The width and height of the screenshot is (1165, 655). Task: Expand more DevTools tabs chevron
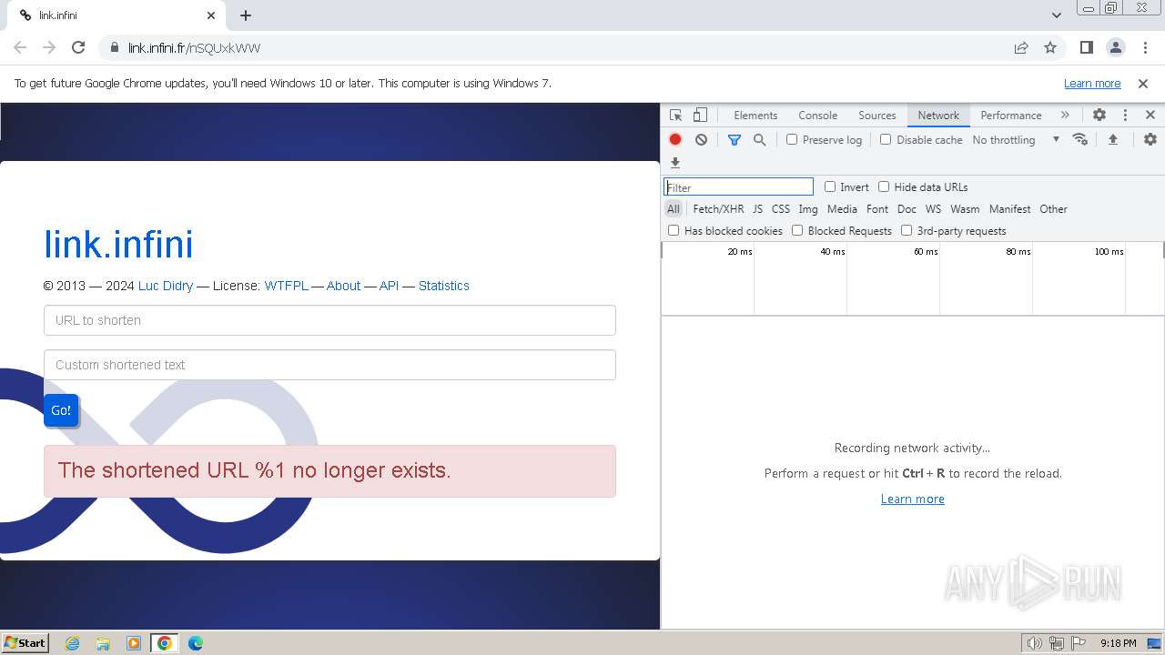click(1065, 116)
